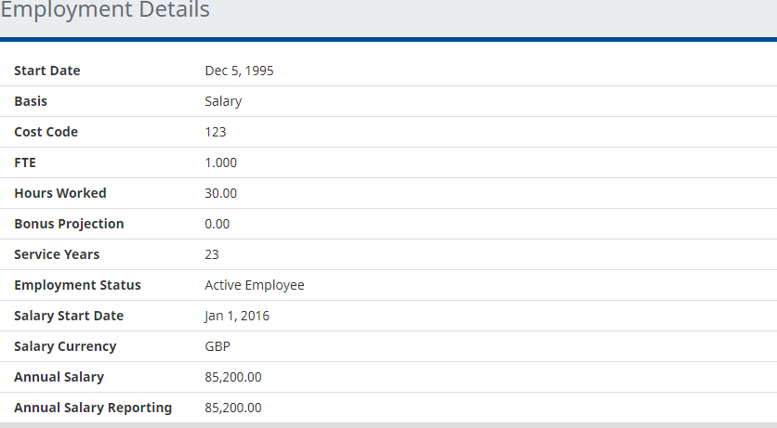The height and width of the screenshot is (428, 777).
Task: Select the salary currency value GBP
Action: 217,346
